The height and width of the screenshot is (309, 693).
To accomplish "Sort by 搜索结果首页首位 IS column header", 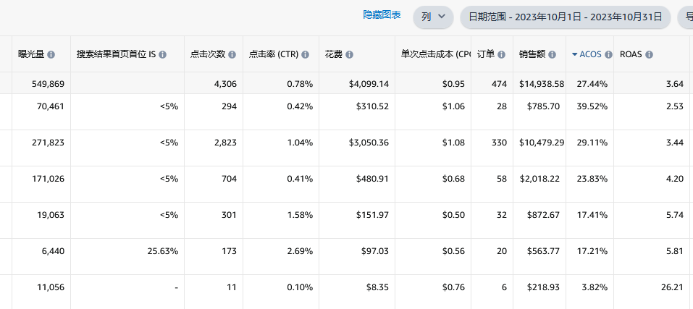I will (117, 54).
